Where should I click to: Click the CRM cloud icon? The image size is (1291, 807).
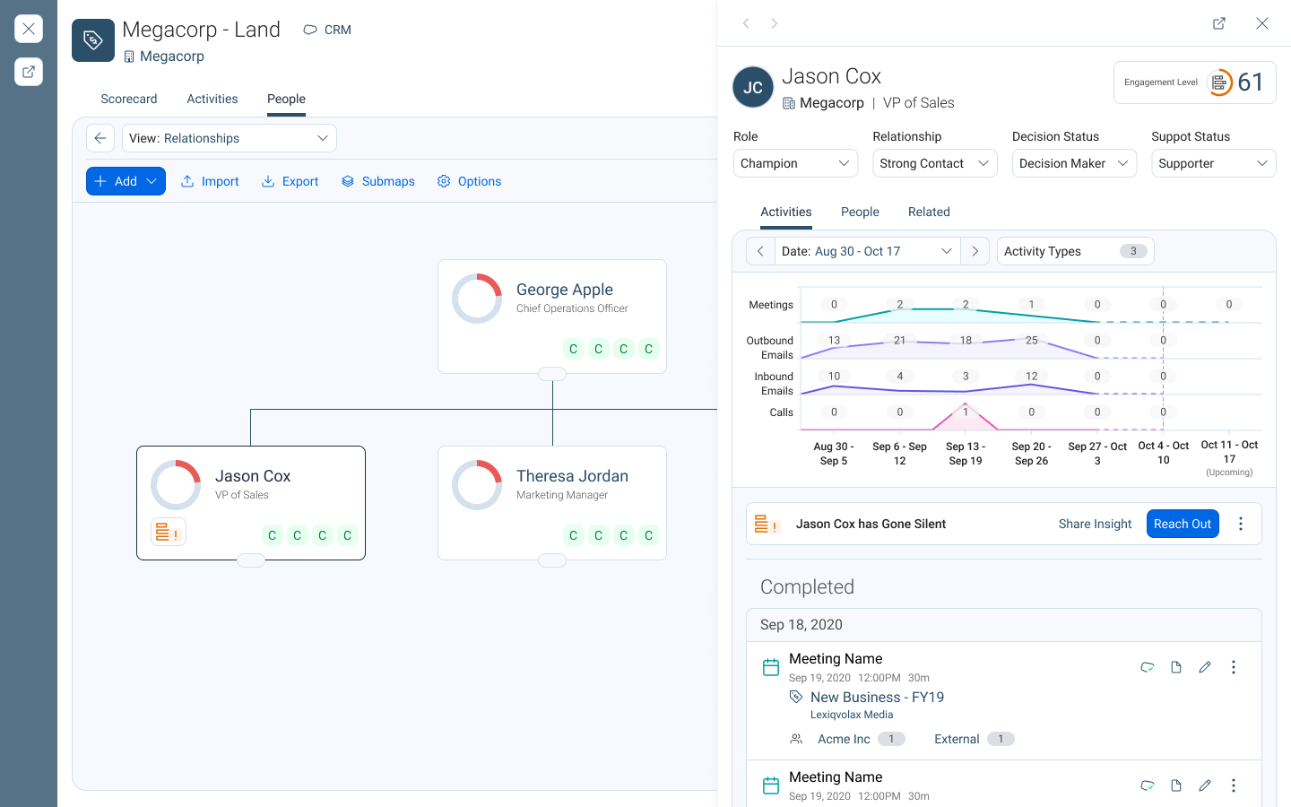pos(310,30)
